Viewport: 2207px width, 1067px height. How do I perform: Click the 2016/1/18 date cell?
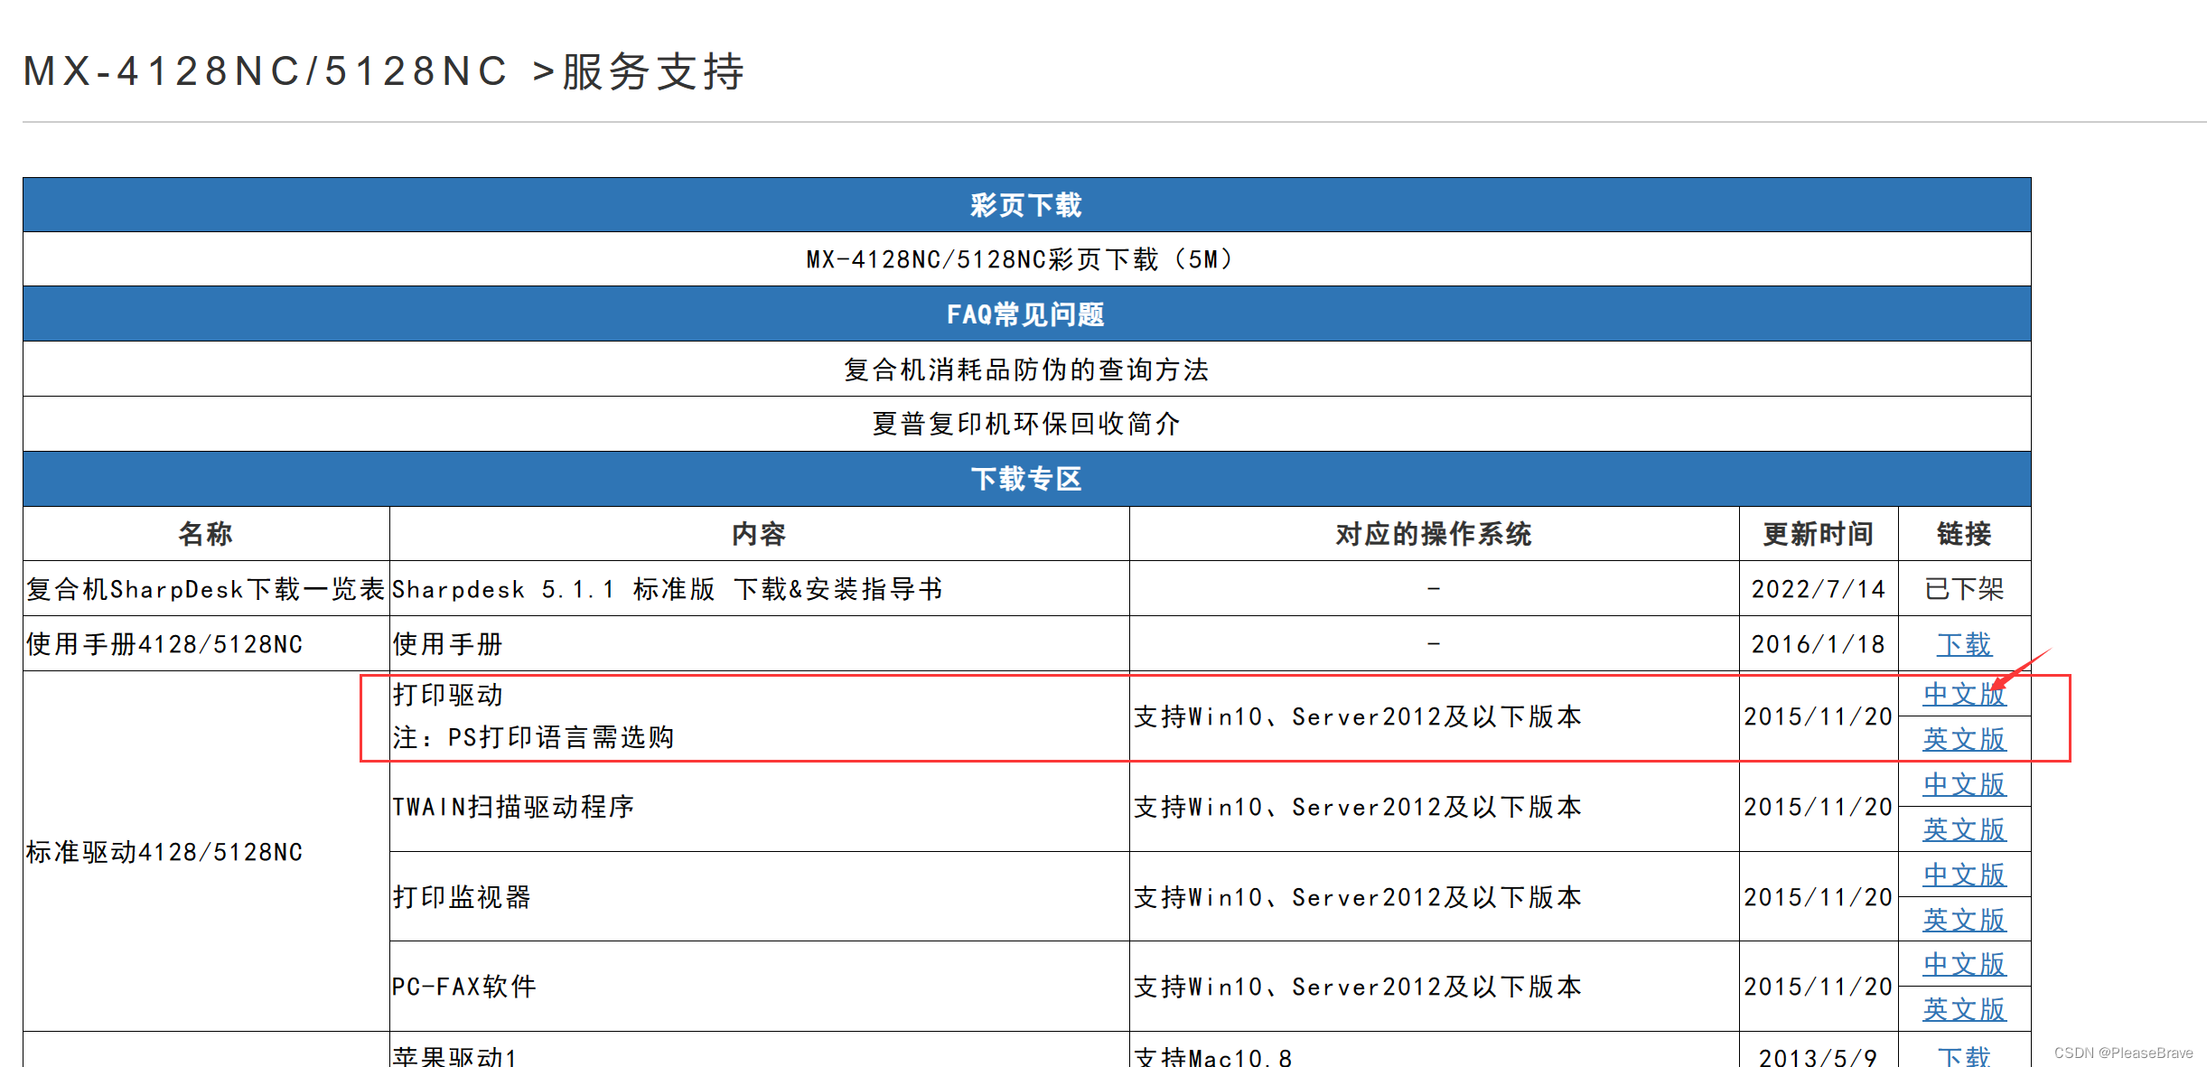[1819, 644]
